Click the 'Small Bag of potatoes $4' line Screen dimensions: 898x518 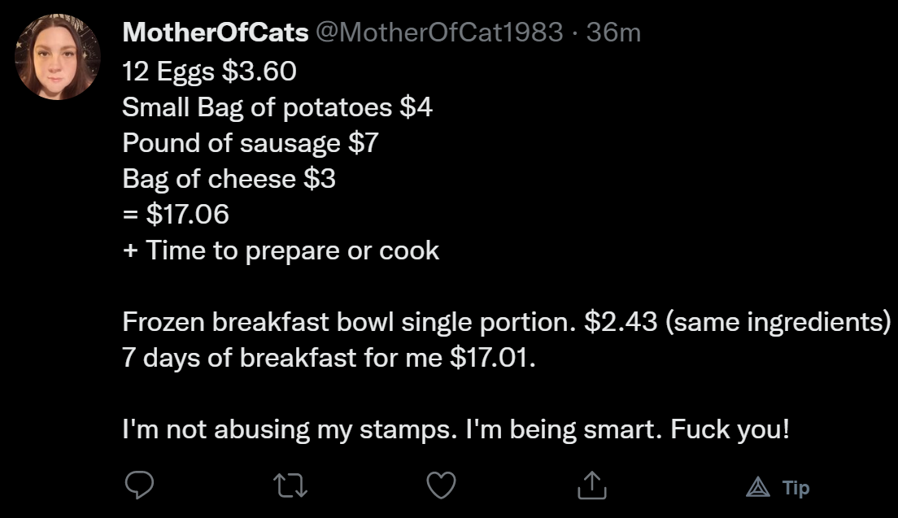(x=277, y=107)
